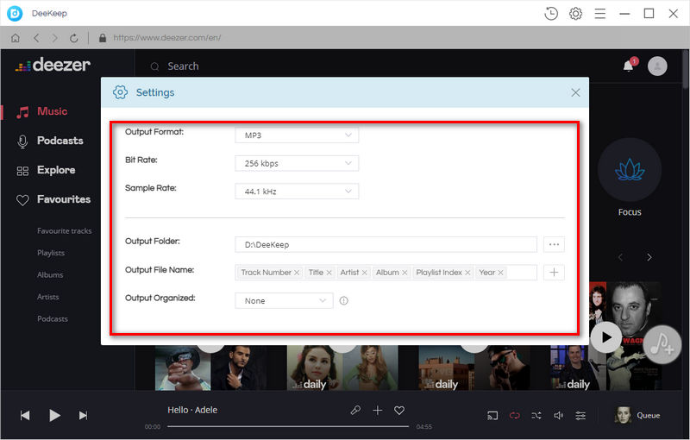Open audio settings equalizer icon
The width and height of the screenshot is (690, 440).
580,415
